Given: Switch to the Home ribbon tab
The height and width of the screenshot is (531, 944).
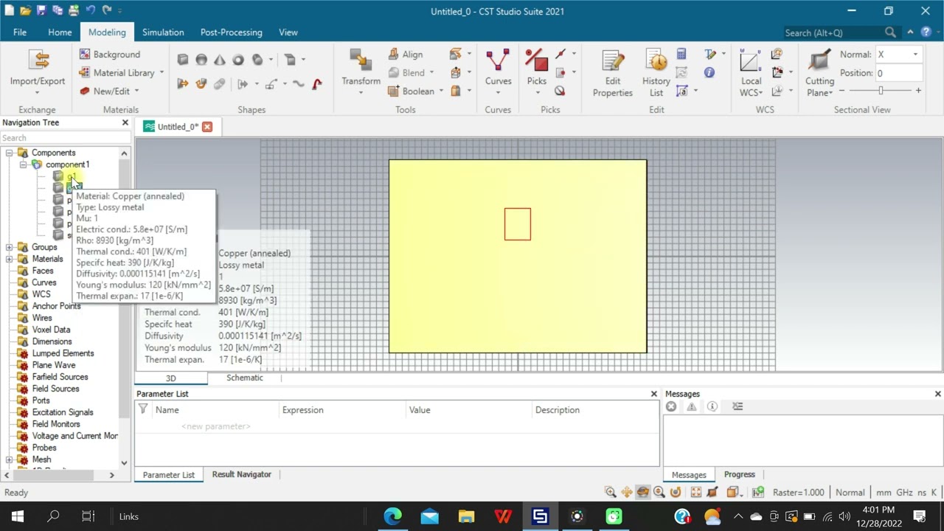Looking at the screenshot, I should pyautogui.click(x=60, y=32).
